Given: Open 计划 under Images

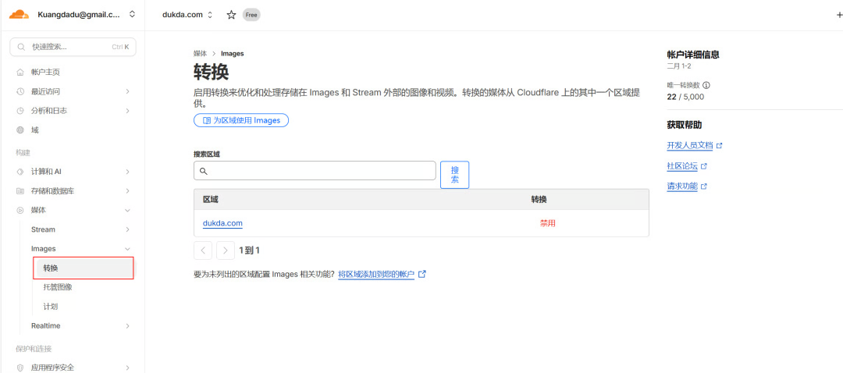Looking at the screenshot, I should [51, 307].
